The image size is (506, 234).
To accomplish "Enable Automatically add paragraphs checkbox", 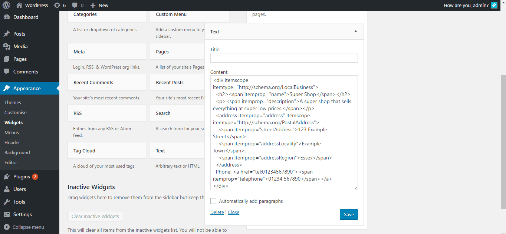I will pyautogui.click(x=213, y=201).
